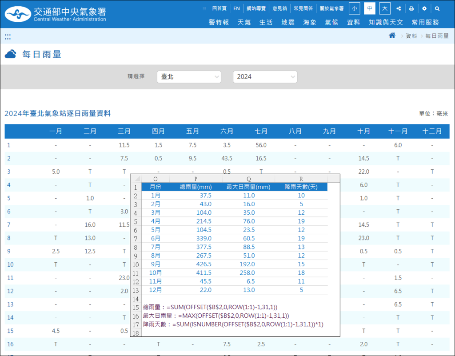Screen dimensions: 455x356
Task: Click the Central Weather Administration logo
Action: click(x=56, y=14)
